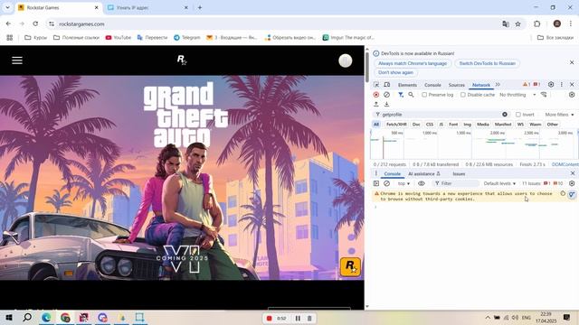Clear the getprofile filter text
579x325 pixels.
505,115
